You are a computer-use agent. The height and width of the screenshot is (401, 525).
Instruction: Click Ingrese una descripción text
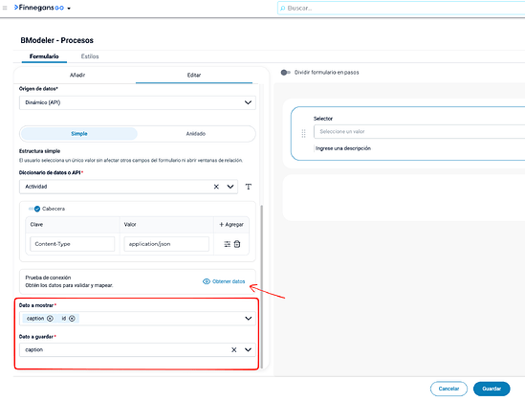[343, 148]
